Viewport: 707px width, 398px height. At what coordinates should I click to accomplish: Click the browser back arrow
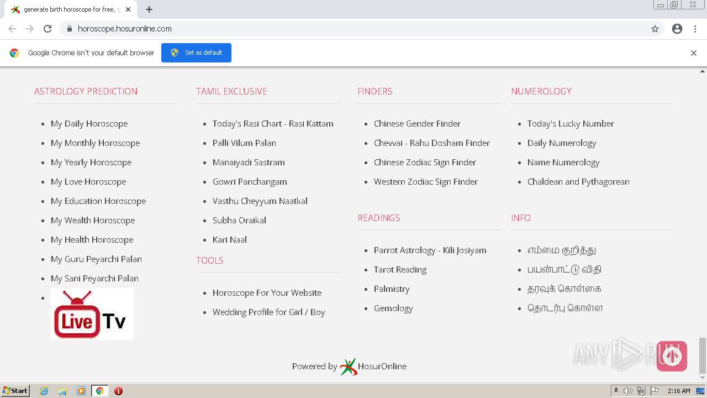[x=12, y=29]
